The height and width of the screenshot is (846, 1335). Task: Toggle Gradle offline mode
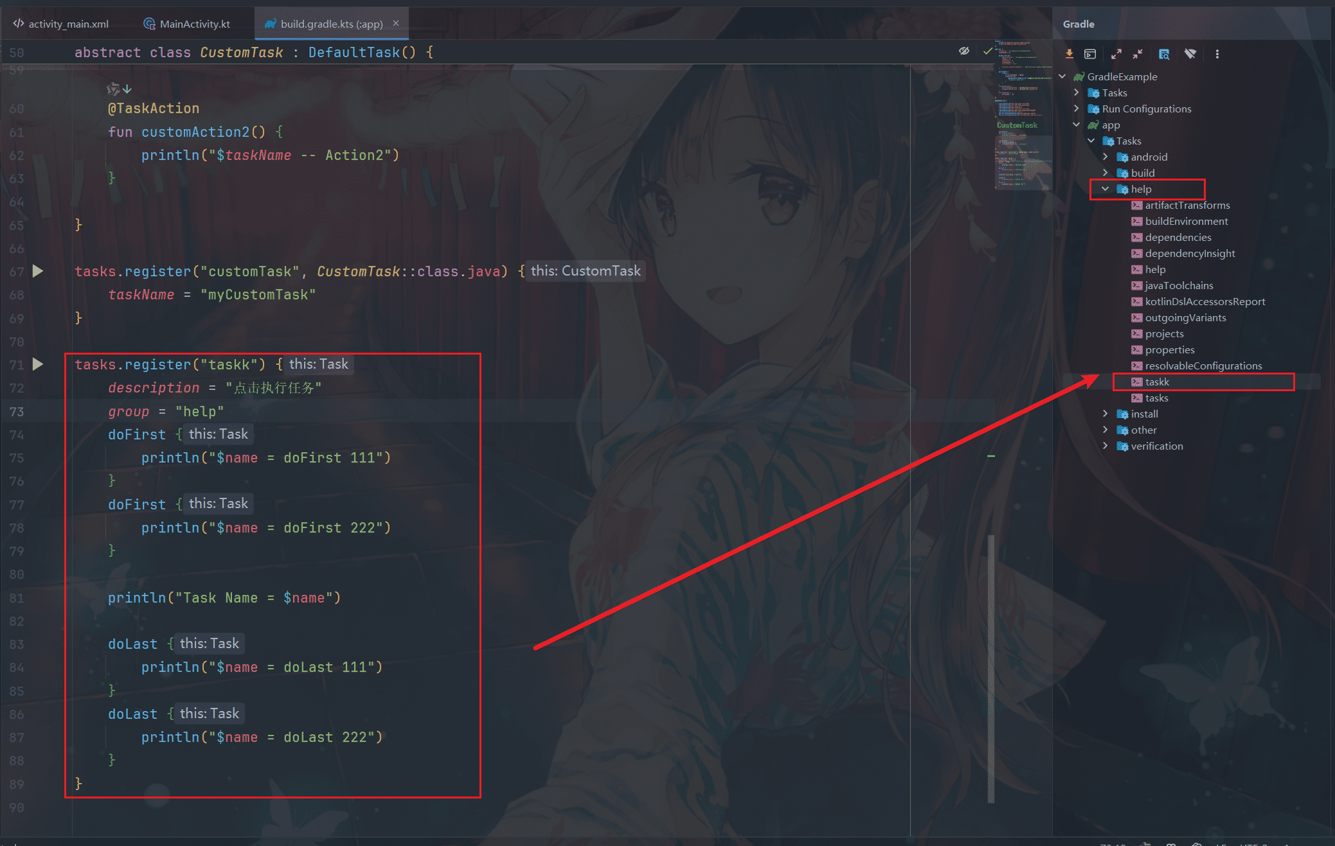(x=1190, y=54)
